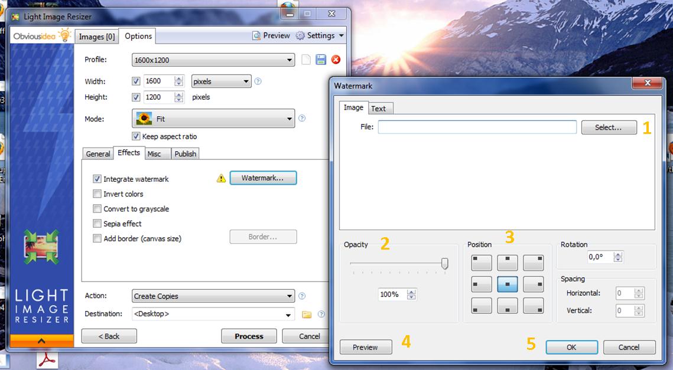Open the Profile dropdown showing 1600x1200
The width and height of the screenshot is (673, 370).
pyautogui.click(x=213, y=60)
